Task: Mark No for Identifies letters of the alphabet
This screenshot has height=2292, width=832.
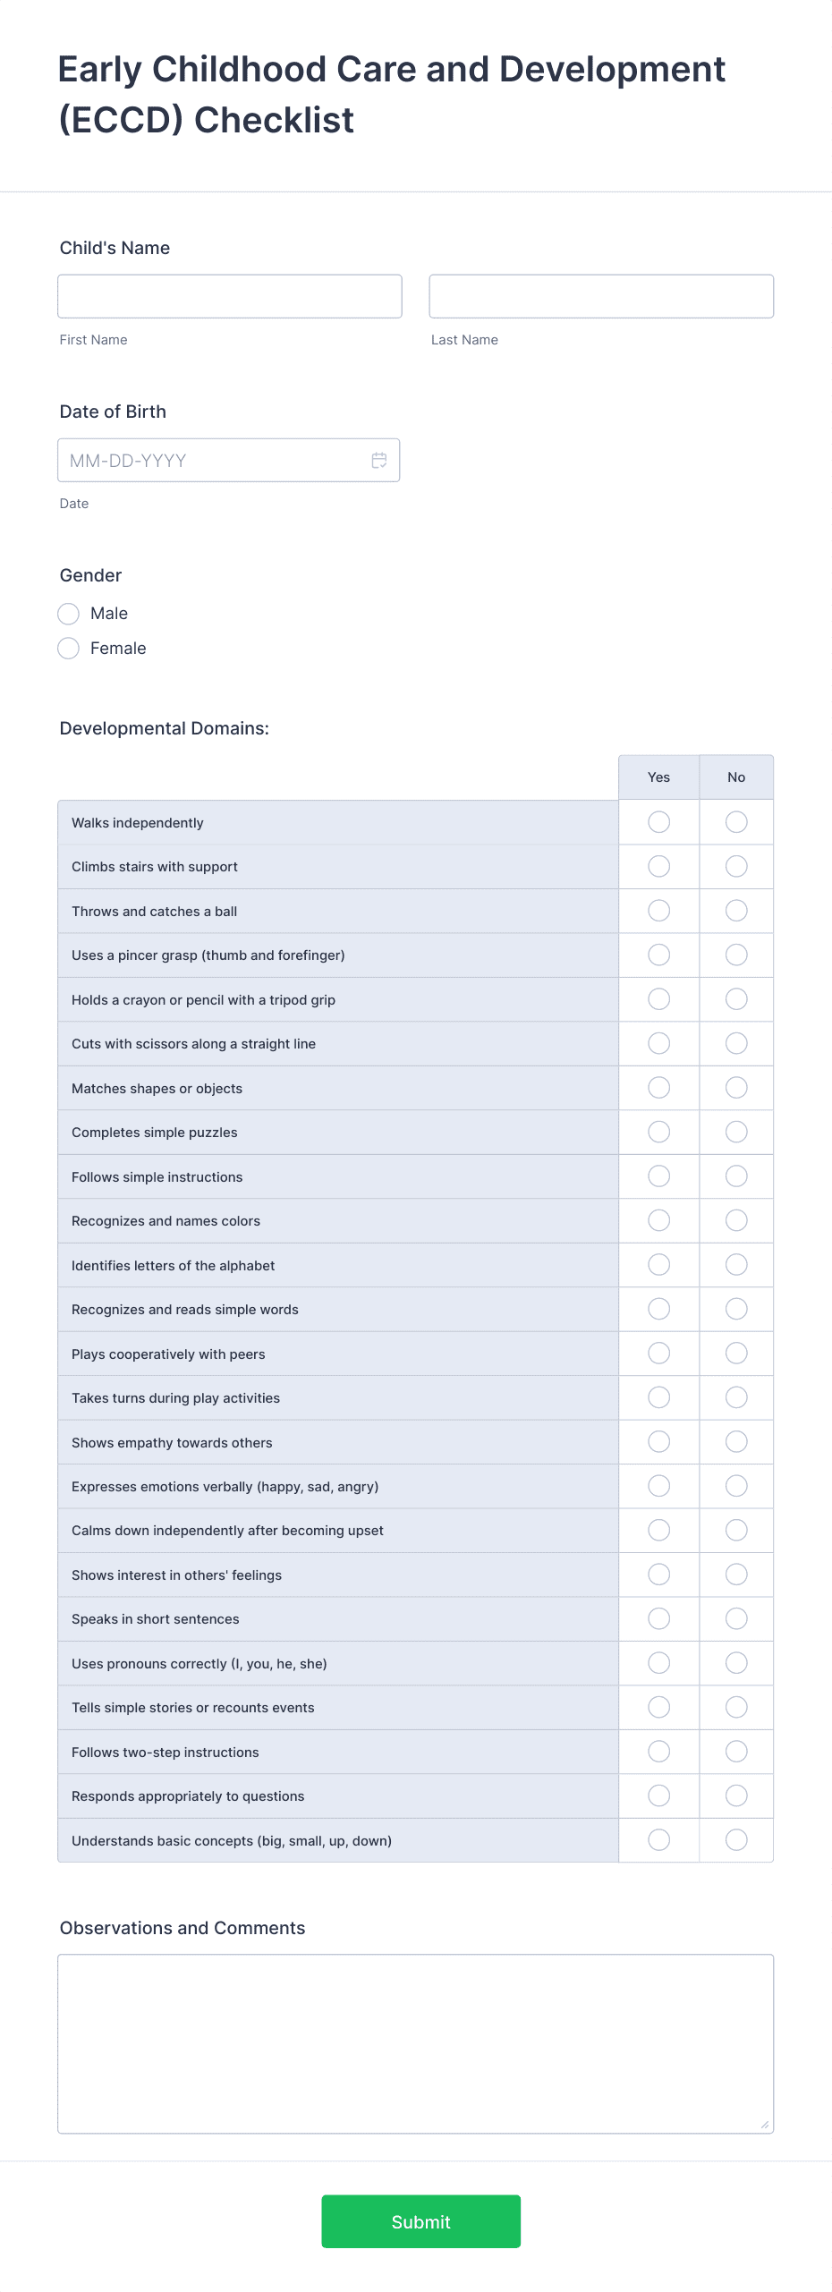Action: [x=735, y=1265]
